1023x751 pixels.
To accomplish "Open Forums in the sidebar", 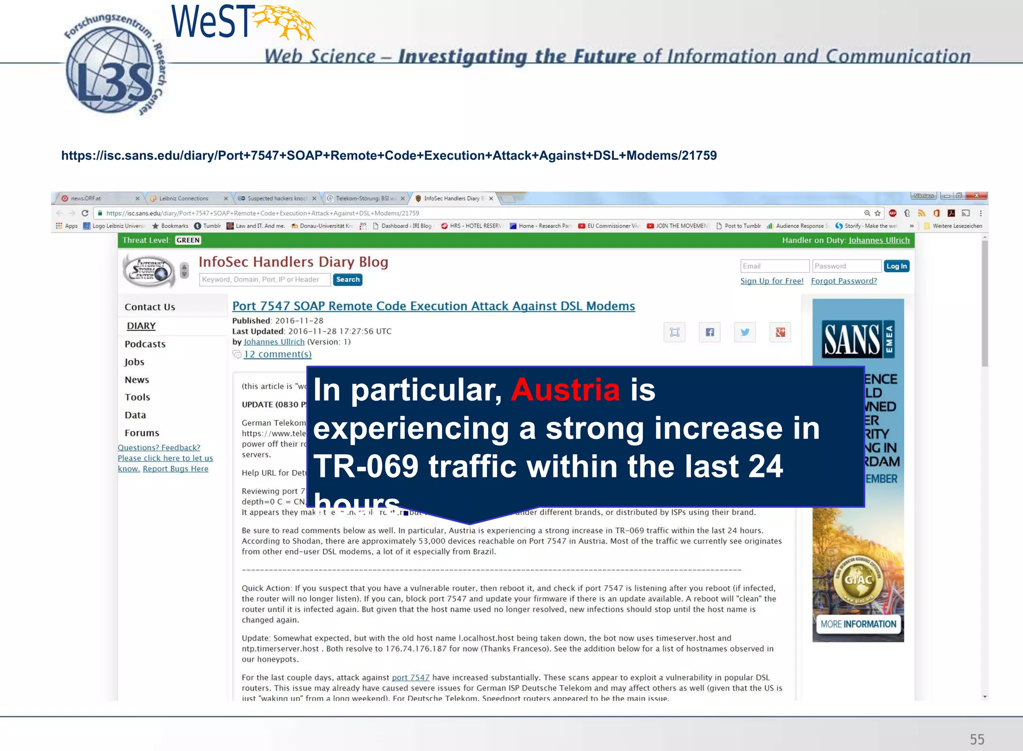I will [x=142, y=433].
